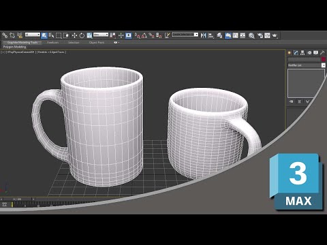Image resolution: width=327 pixels, height=245 pixels.
Task: Click the Pin Stack button
Action: point(292,101)
